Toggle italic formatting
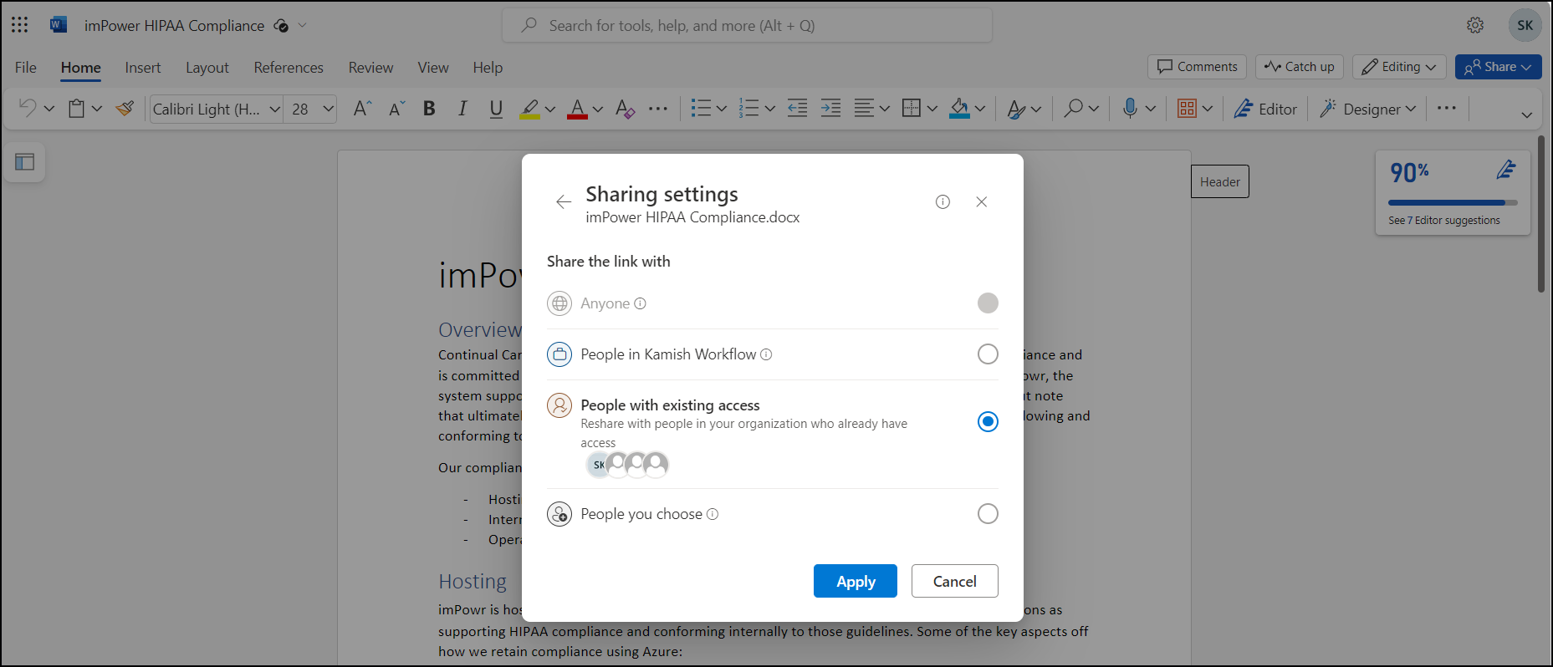 [x=462, y=109]
